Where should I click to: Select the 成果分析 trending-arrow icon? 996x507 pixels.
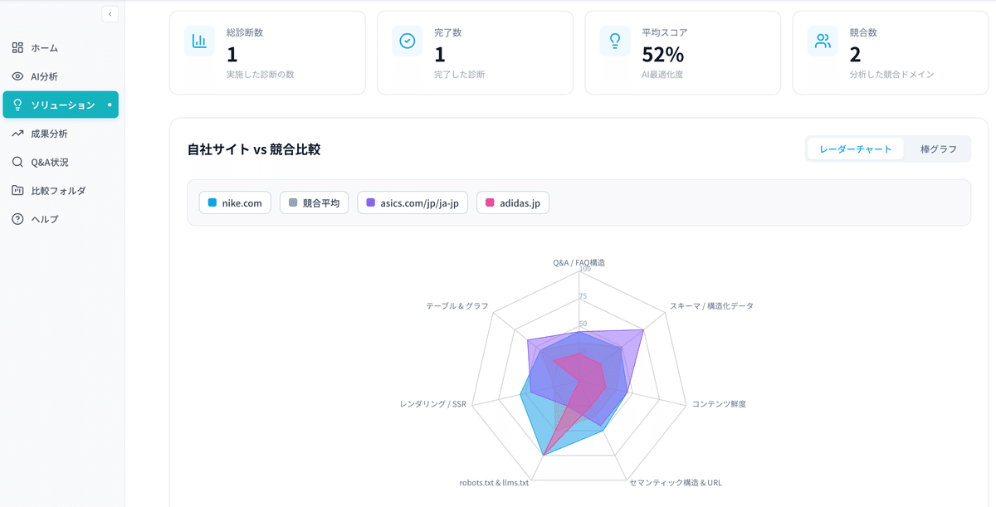pos(17,133)
